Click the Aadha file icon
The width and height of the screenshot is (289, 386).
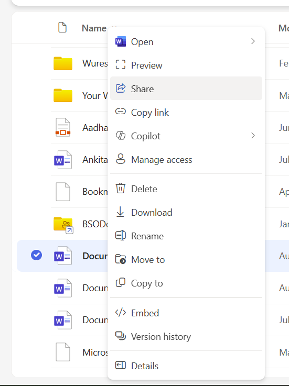pyautogui.click(x=63, y=127)
